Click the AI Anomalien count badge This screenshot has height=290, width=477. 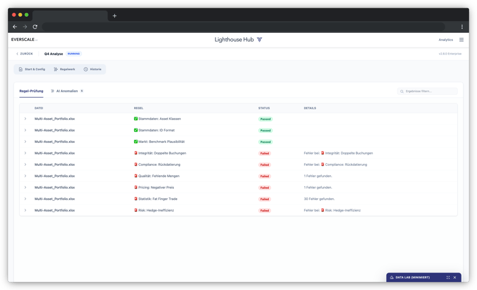click(81, 91)
